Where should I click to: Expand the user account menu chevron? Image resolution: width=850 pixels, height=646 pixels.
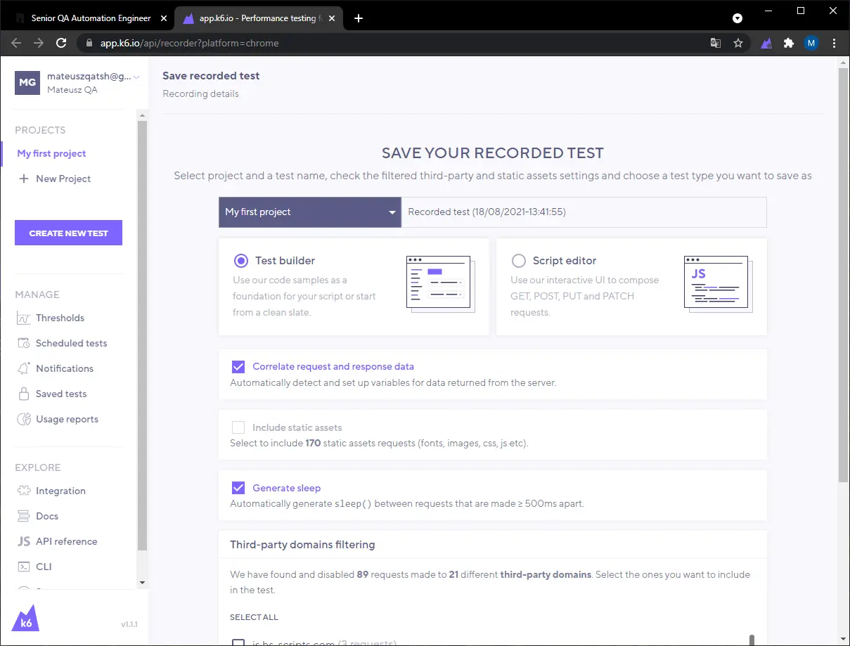click(x=137, y=77)
